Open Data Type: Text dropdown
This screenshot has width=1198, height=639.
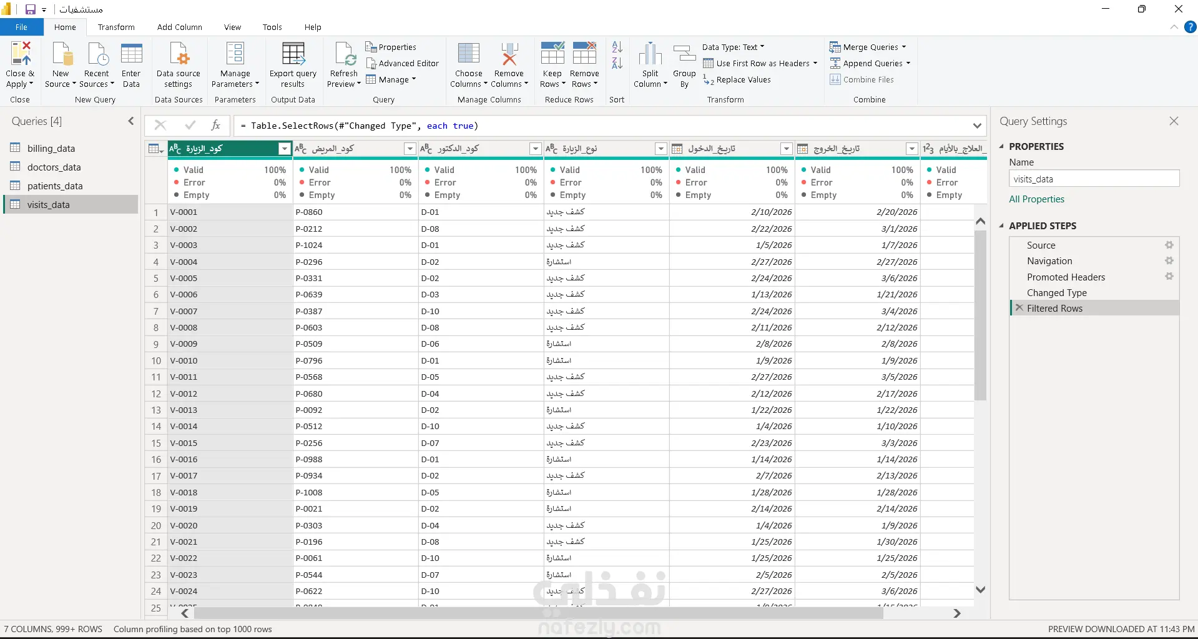(733, 47)
